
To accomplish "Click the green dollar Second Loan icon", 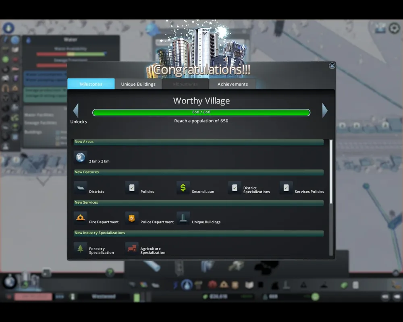I will click(x=183, y=188).
